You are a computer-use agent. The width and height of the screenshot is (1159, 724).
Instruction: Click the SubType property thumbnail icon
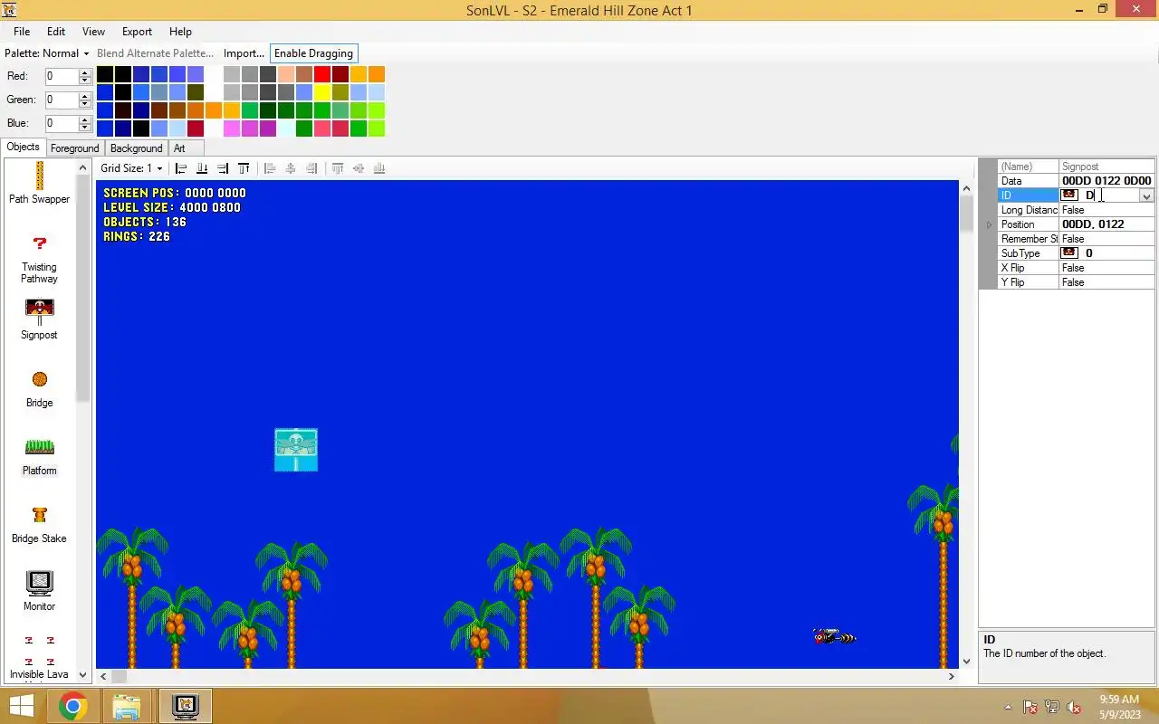click(x=1069, y=253)
